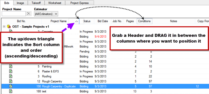This screenshot has height=94, width=209.
Task: Click the bid icon for Painting row
Action: tap(11, 66)
